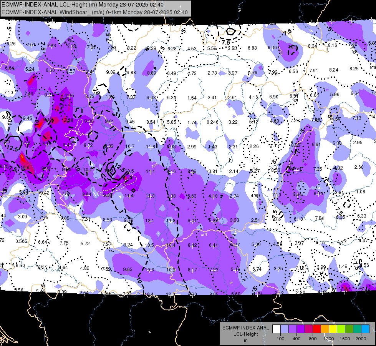Viewport: 376px width, 346px height.
Task: Click the grid value 9.24
Action: [x=128, y=245]
